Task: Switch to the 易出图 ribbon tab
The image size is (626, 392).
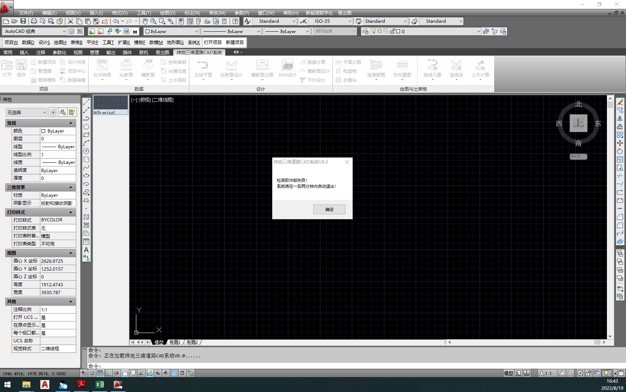Action: click(x=162, y=52)
